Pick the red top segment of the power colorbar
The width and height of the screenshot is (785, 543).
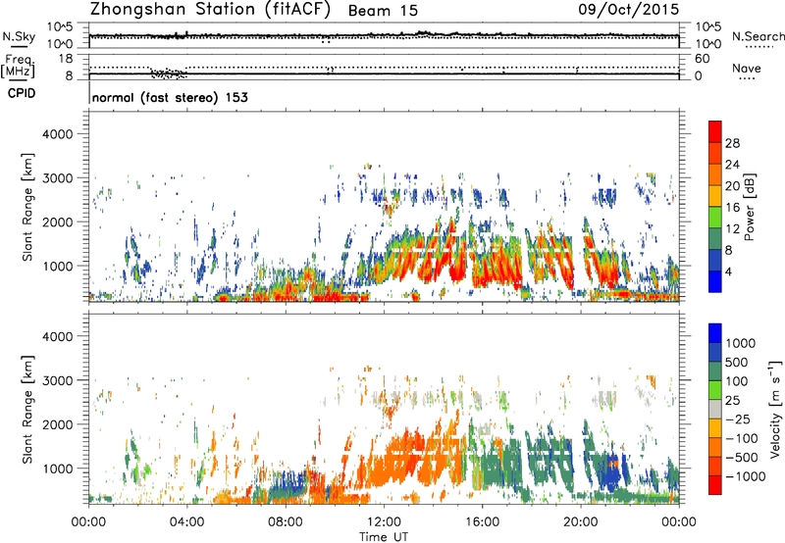click(715, 132)
